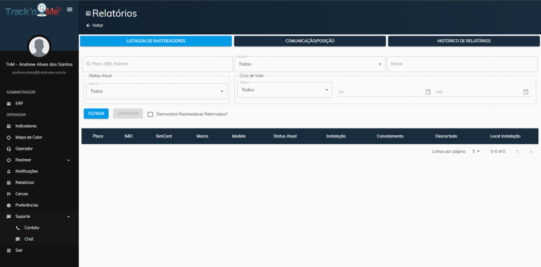Switch to the Histórico de Relatórios tab
The height and width of the screenshot is (267, 541).
coord(464,41)
